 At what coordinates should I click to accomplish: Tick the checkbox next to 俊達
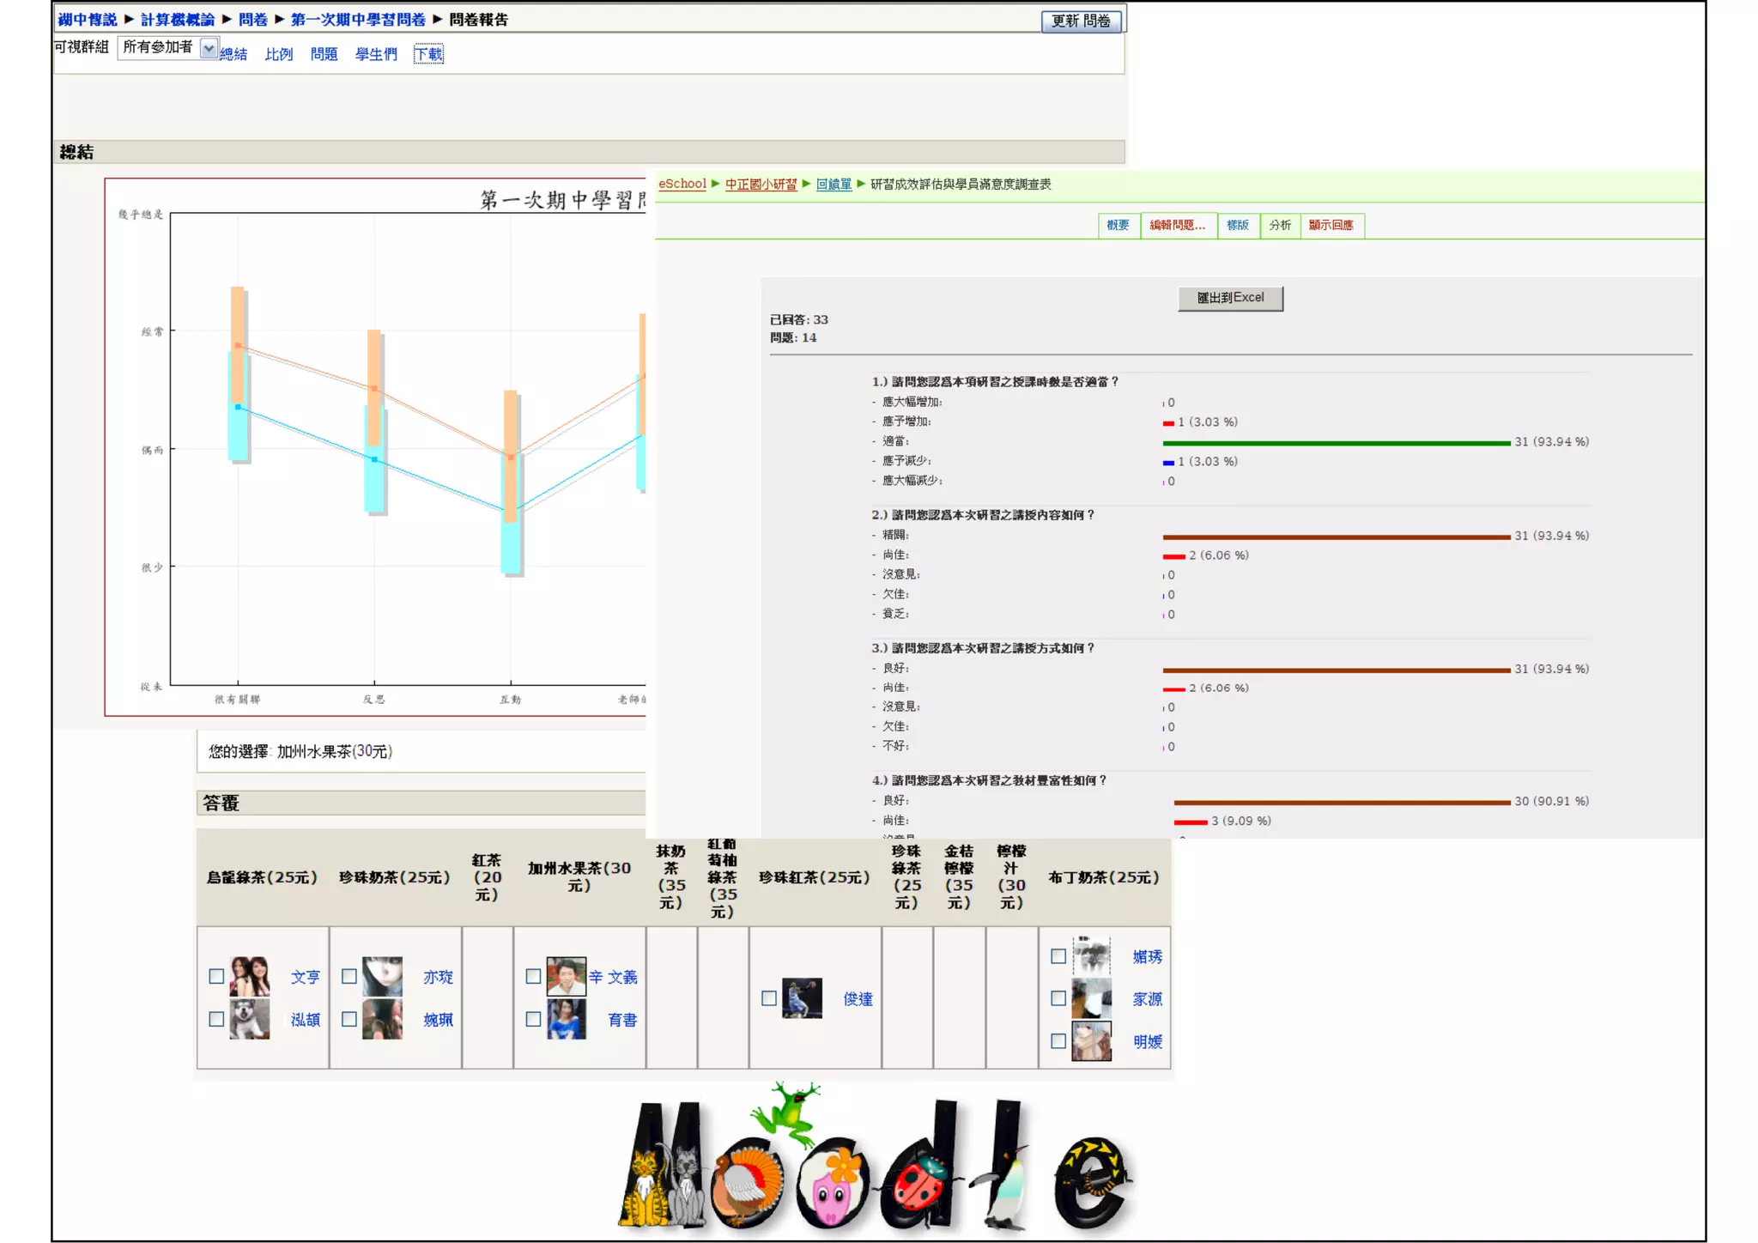tap(769, 998)
